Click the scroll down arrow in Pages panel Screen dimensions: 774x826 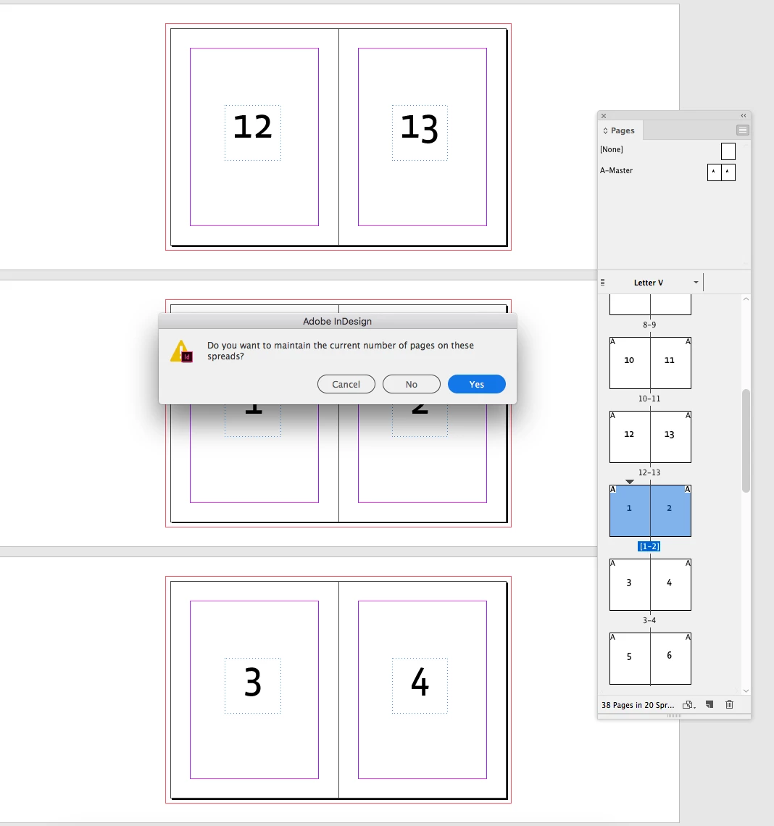(746, 691)
